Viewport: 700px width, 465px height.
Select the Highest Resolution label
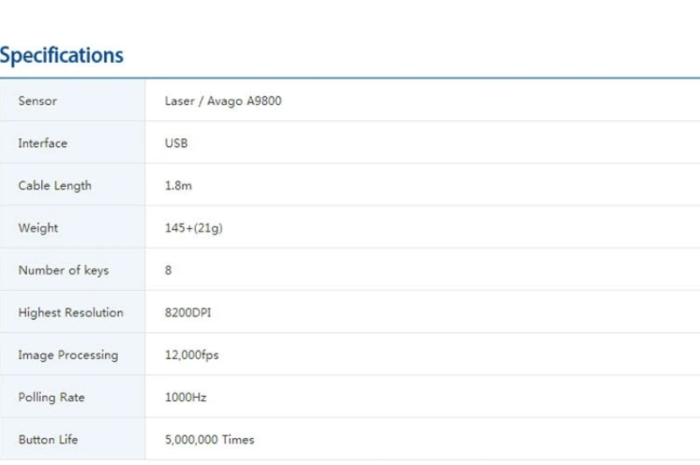tap(71, 313)
